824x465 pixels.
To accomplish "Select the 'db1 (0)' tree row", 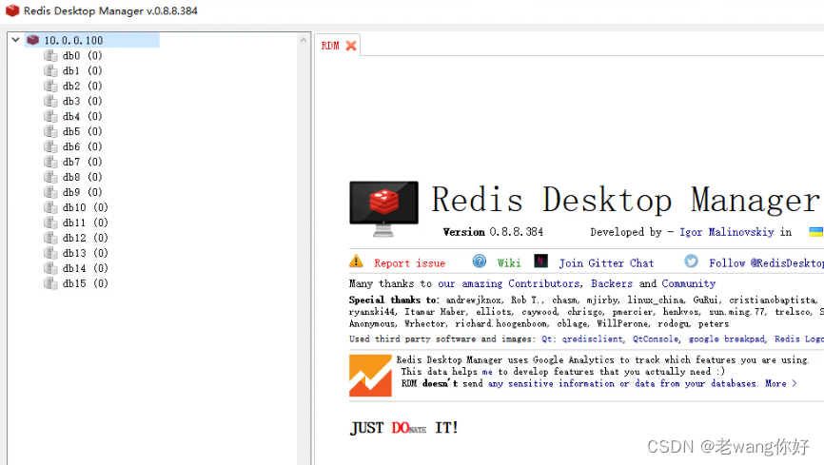I will 82,71.
